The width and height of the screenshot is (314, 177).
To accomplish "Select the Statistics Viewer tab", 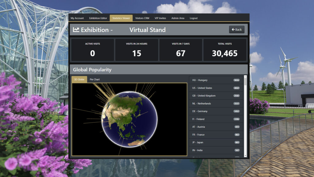I will pyautogui.click(x=121, y=18).
